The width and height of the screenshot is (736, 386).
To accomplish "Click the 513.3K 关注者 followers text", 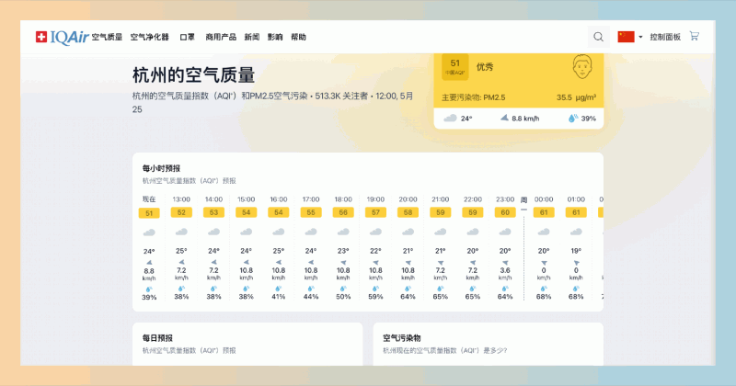I will pyautogui.click(x=341, y=96).
